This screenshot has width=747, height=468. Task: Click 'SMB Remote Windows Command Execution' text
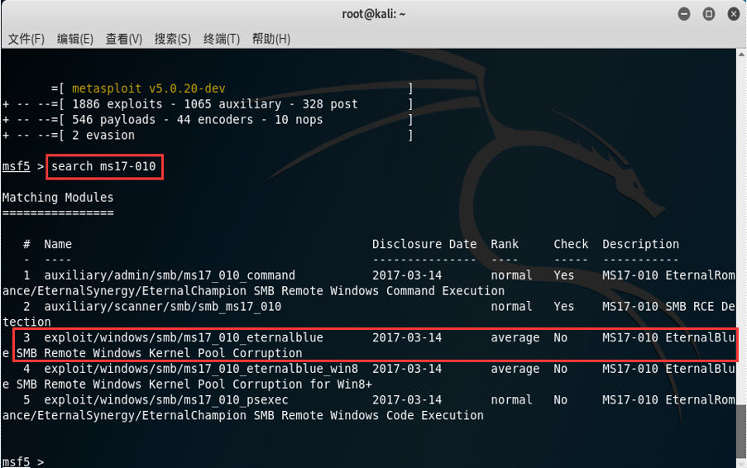coord(379,291)
